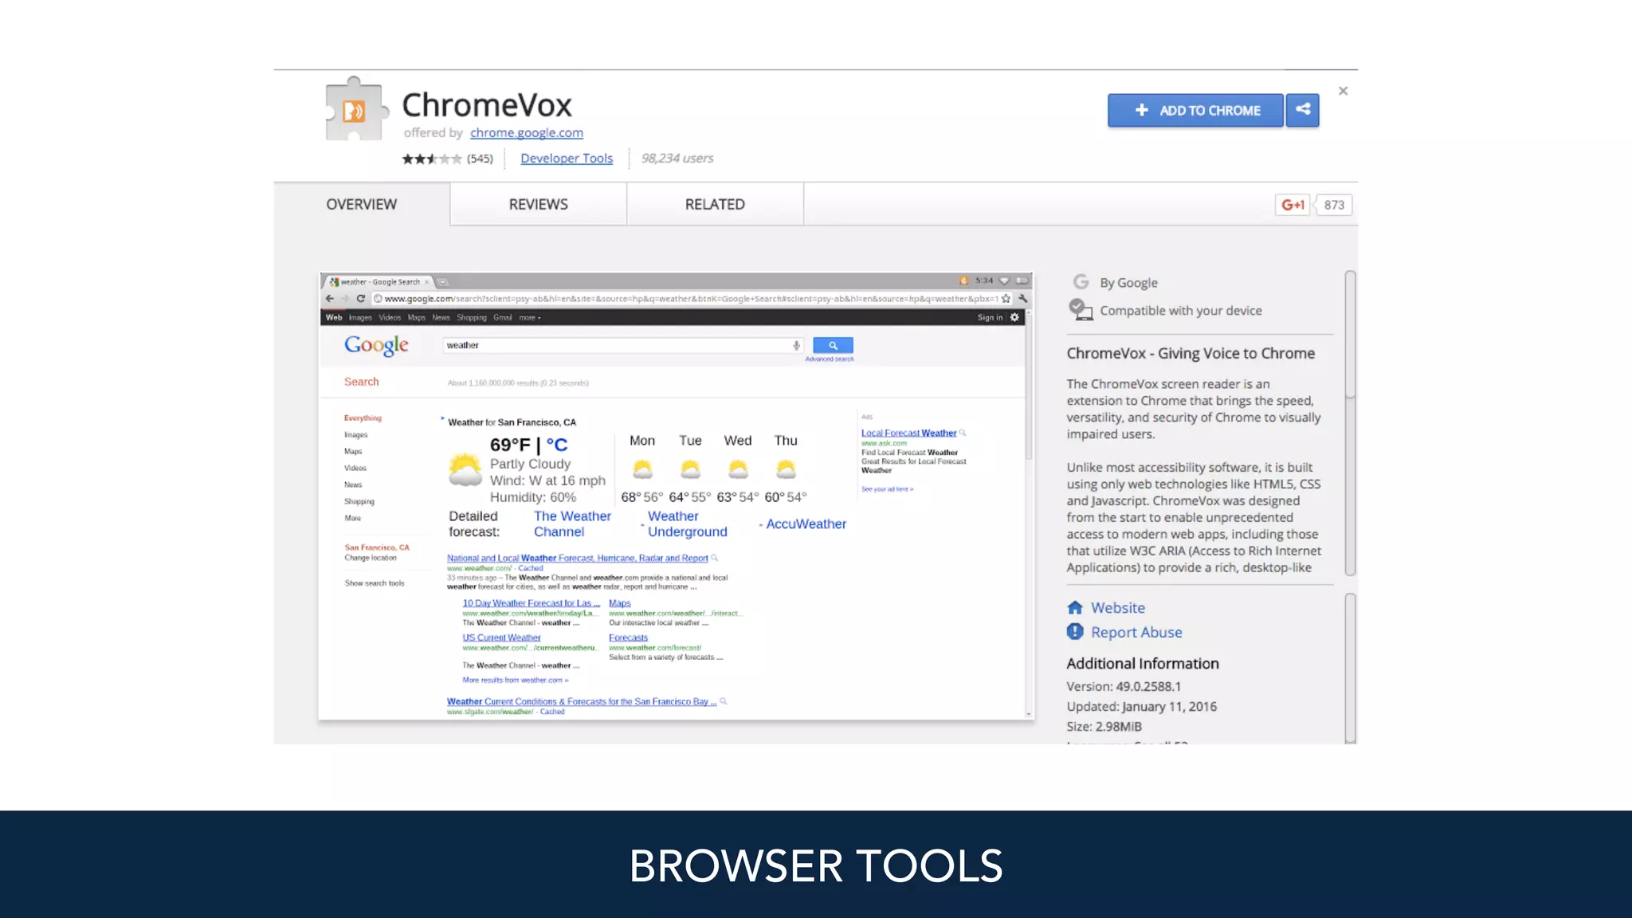Click Everything in the search sidebar
Image resolution: width=1632 pixels, height=918 pixels.
[x=363, y=418]
